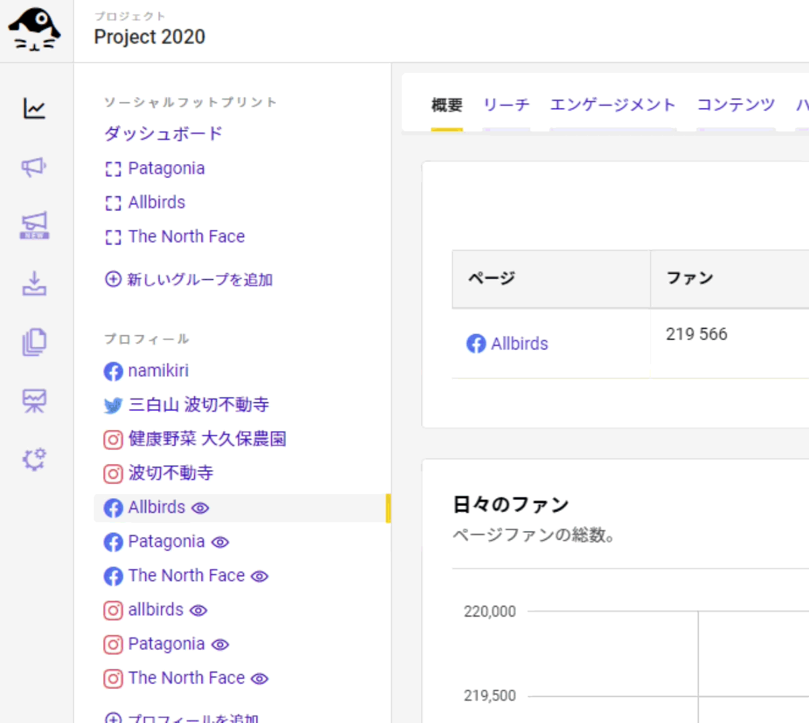Open the presentation board sidebar icon

click(34, 401)
